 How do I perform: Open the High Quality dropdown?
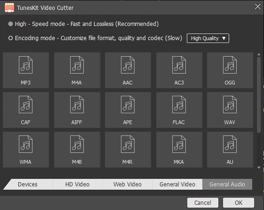[x=208, y=38]
